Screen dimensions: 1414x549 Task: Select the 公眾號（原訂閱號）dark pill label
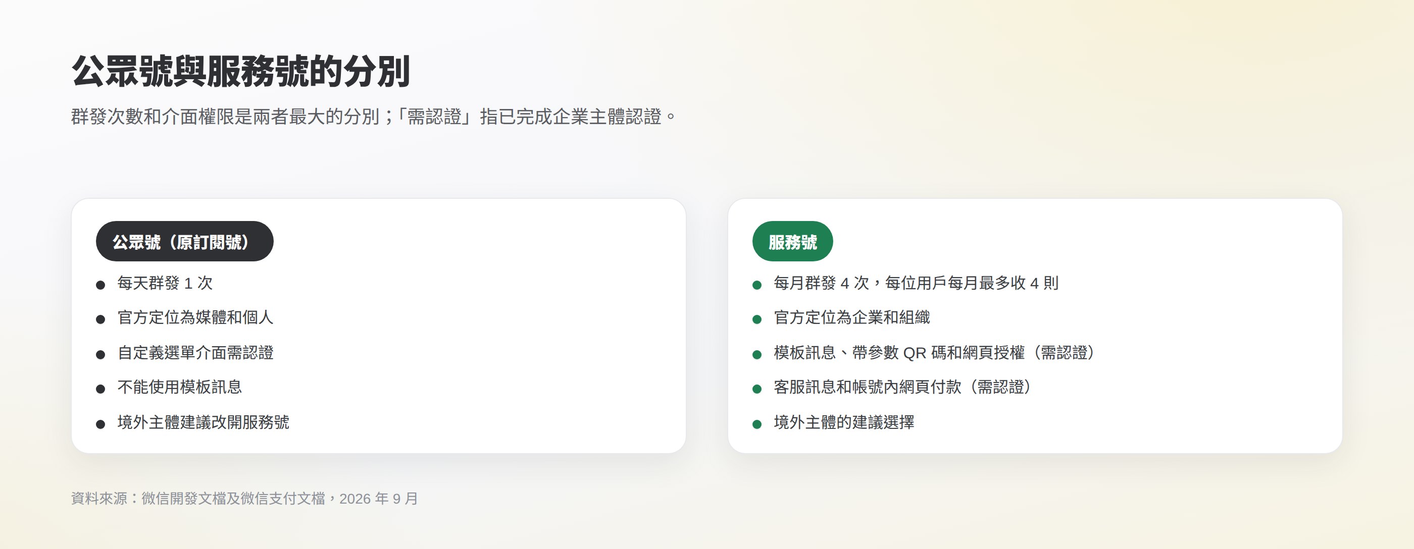pyautogui.click(x=184, y=241)
